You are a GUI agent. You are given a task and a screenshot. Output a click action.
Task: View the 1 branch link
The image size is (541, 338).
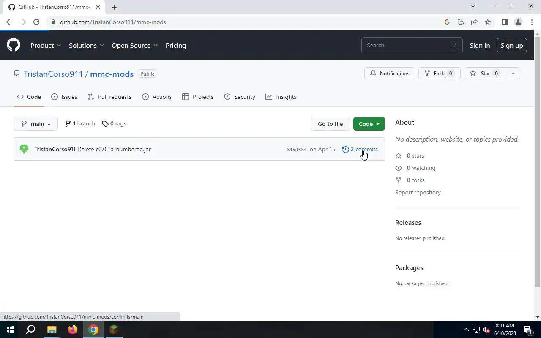pyautogui.click(x=80, y=123)
